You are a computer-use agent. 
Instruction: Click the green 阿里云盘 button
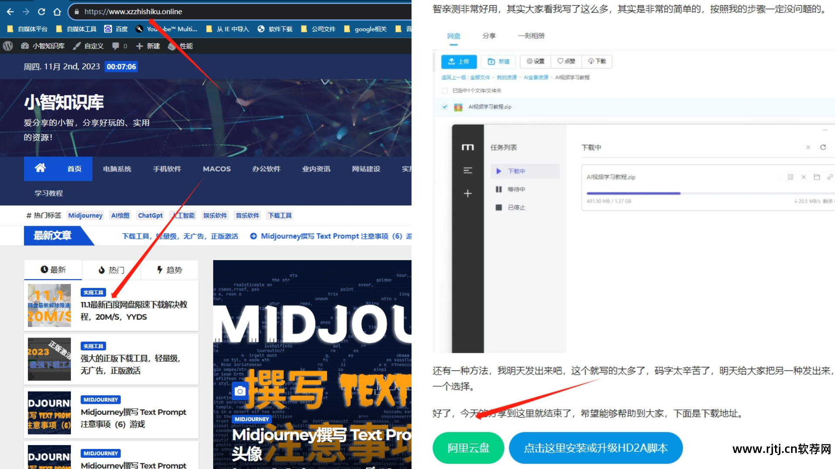[468, 448]
